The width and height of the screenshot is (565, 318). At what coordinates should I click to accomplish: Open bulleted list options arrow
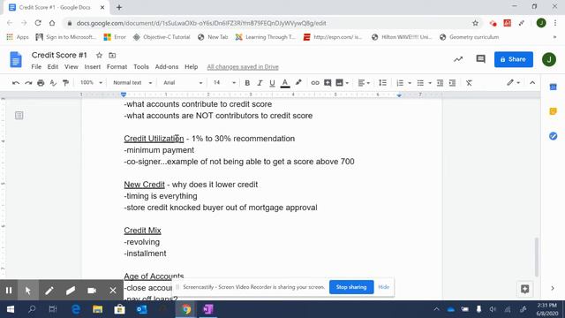tap(430, 83)
